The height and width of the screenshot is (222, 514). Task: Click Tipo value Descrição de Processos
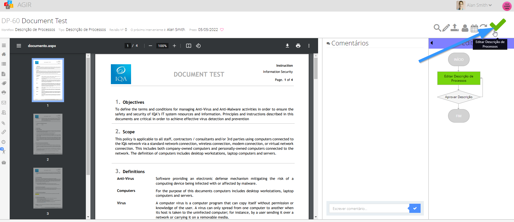point(86,30)
